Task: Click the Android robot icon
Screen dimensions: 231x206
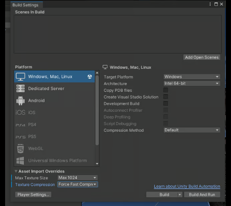Action: pyautogui.click(x=20, y=101)
